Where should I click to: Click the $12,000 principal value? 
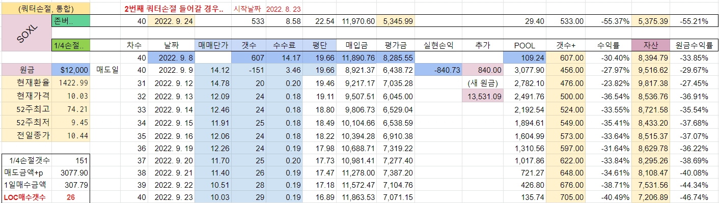click(71, 70)
